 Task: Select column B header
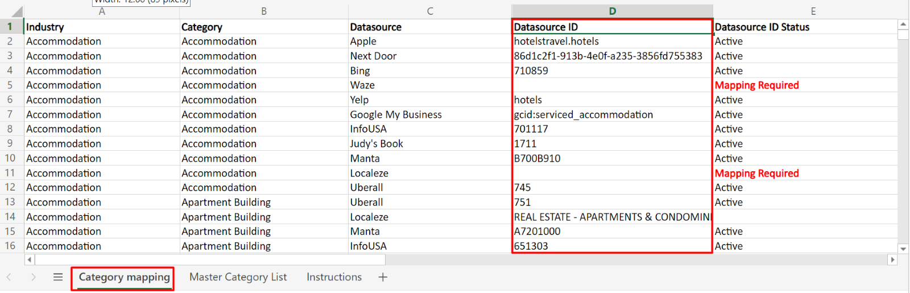pyautogui.click(x=264, y=11)
